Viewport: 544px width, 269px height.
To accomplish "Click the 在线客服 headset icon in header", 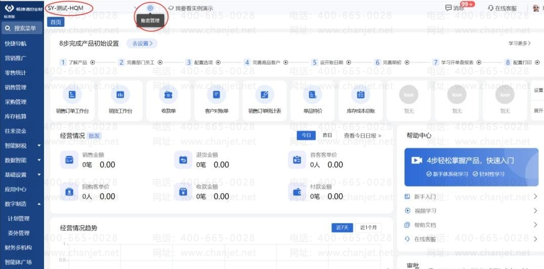I will pos(490,8).
